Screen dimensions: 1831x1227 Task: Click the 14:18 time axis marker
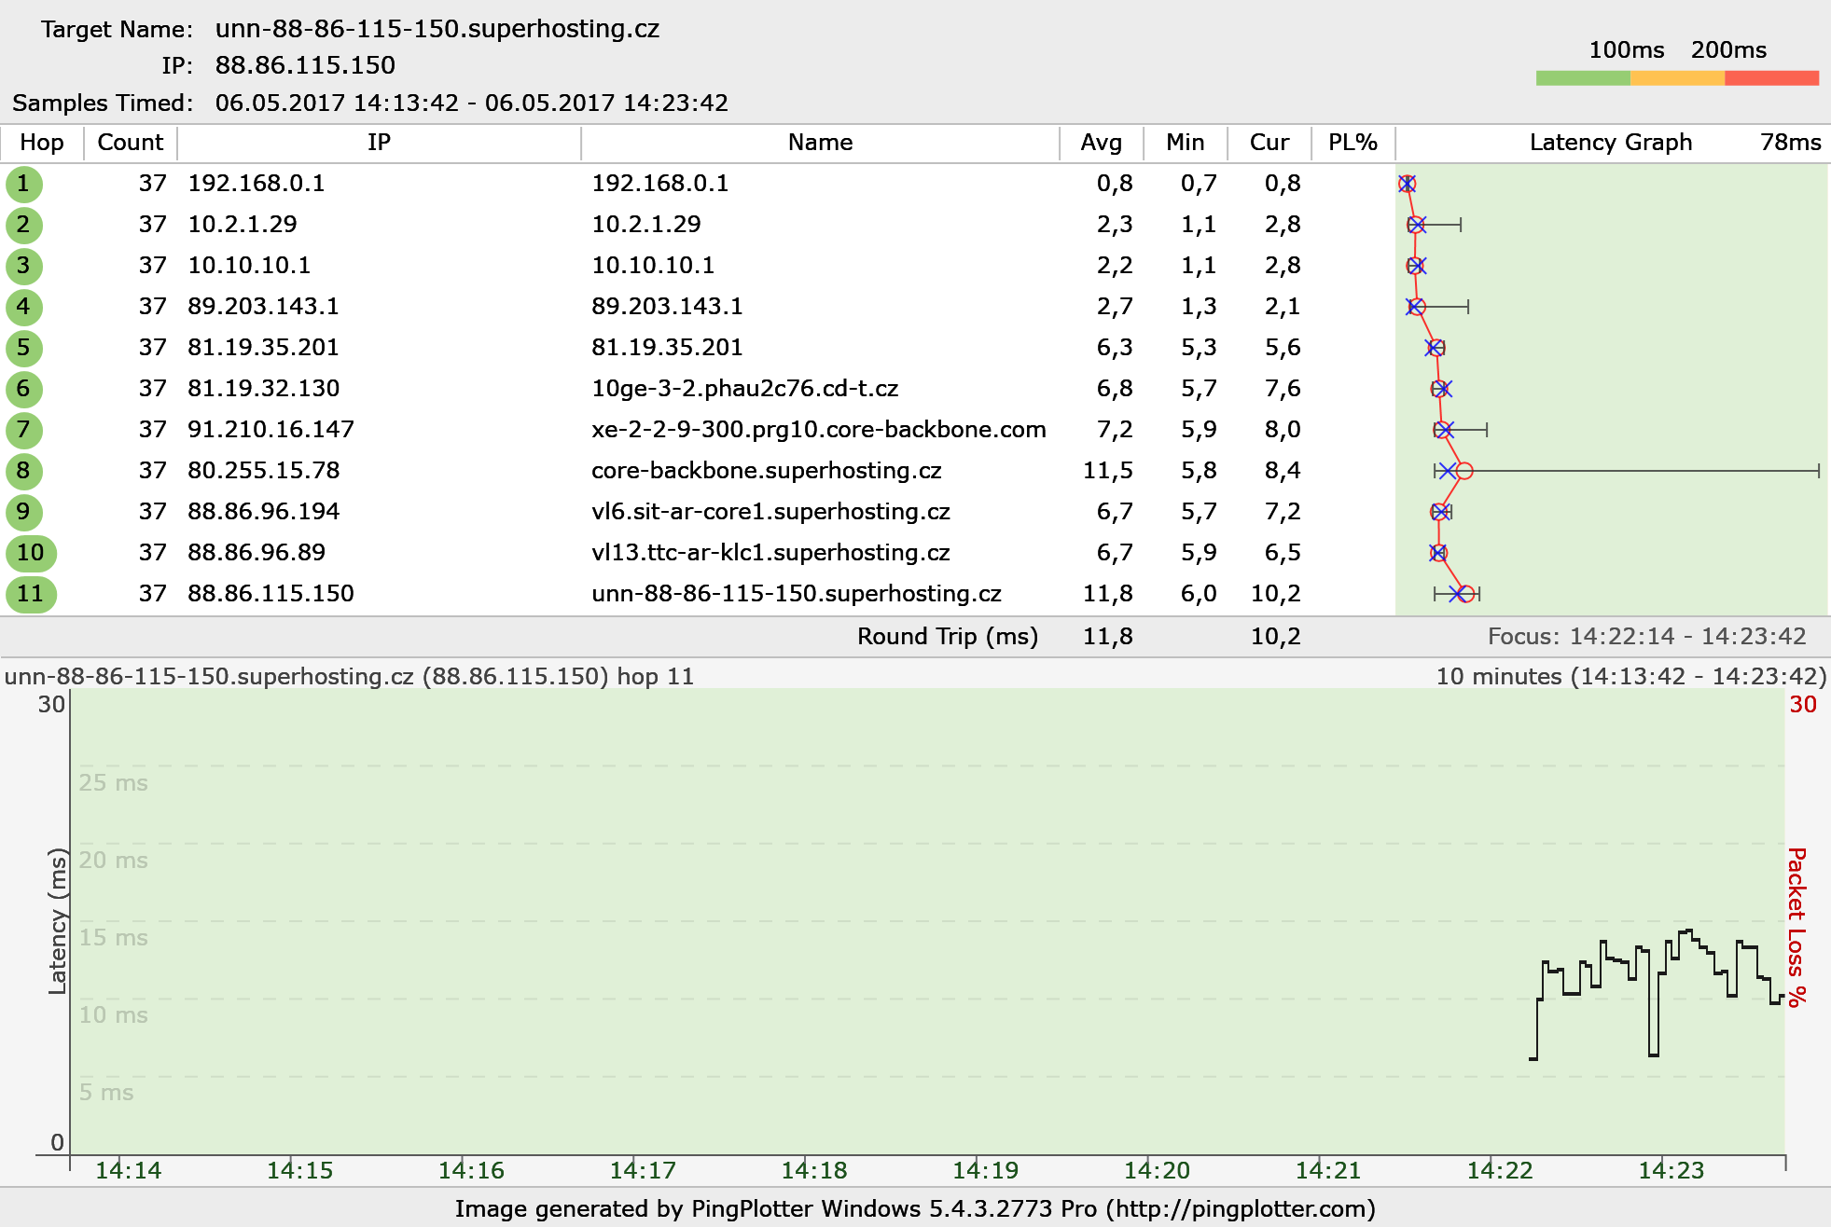tap(813, 1170)
